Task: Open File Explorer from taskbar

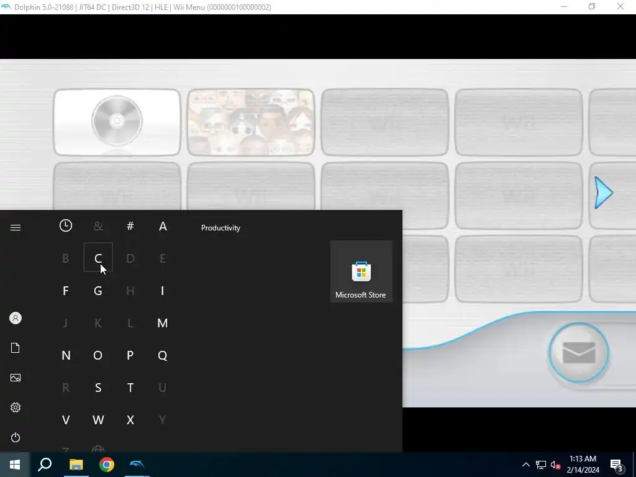Action: tap(76, 465)
